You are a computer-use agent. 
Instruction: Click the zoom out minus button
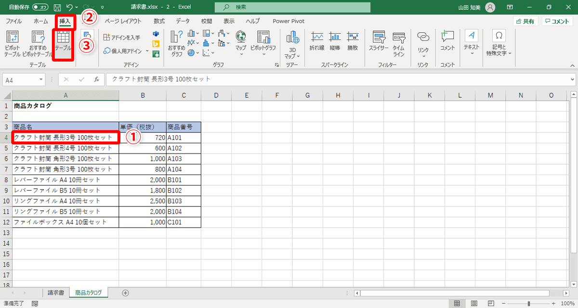504,304
